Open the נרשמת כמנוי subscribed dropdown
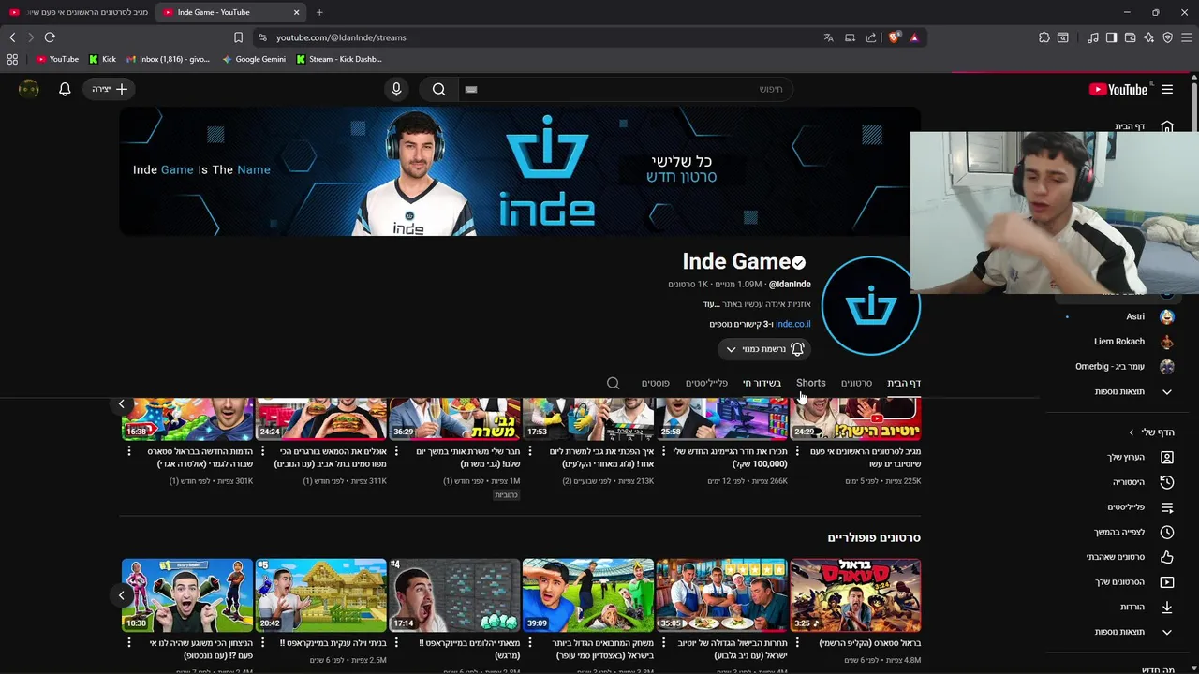1199x674 pixels. (x=762, y=349)
